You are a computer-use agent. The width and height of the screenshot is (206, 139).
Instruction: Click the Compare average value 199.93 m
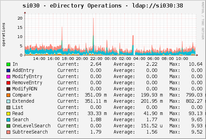pyautogui.click(x=152, y=95)
